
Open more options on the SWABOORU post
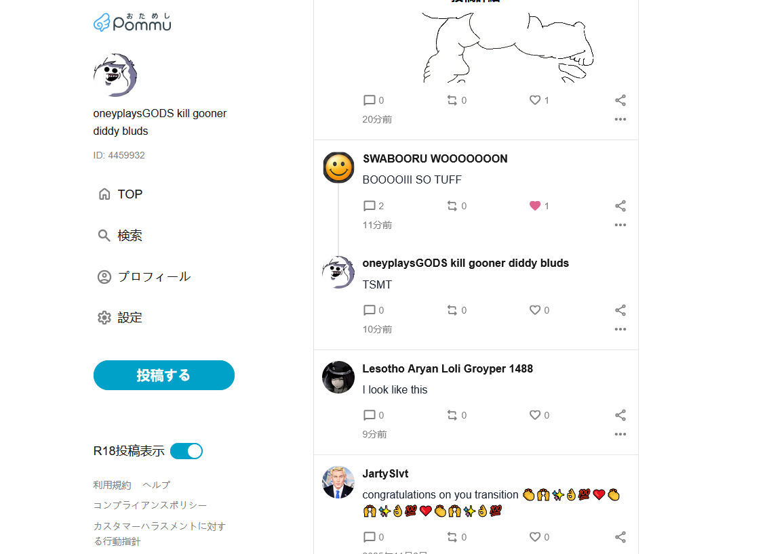point(620,225)
